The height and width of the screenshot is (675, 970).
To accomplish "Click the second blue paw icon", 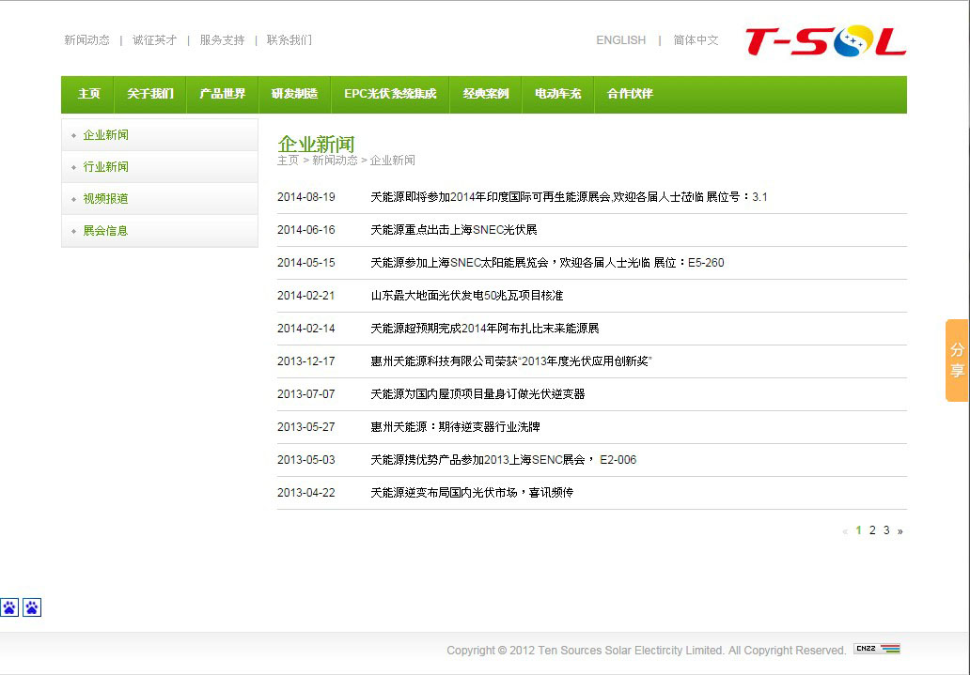I will point(32,607).
